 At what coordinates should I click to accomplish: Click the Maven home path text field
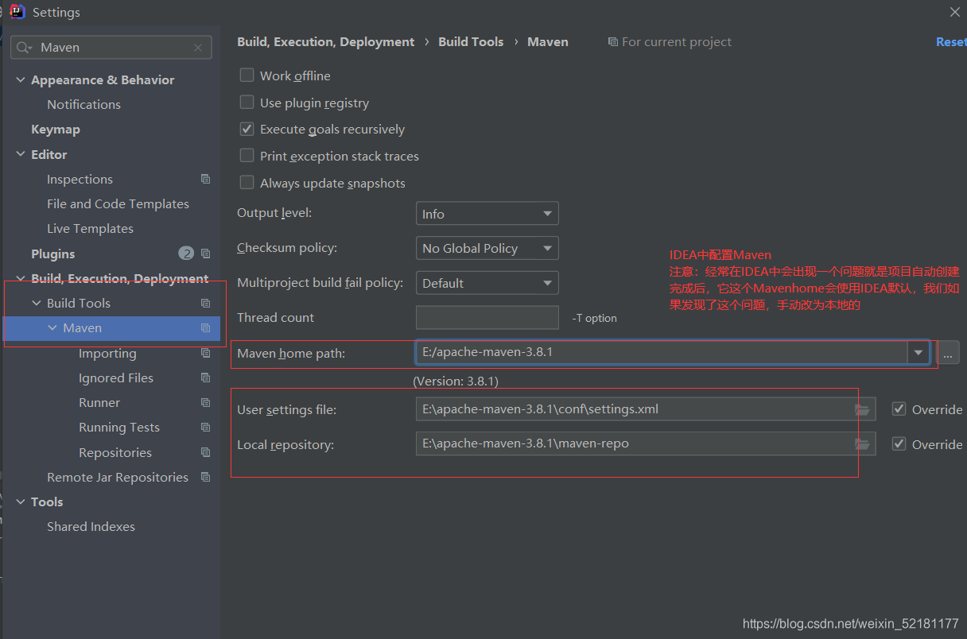point(662,352)
